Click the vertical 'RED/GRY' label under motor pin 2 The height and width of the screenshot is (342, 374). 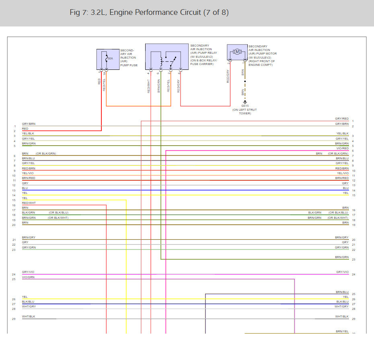click(228, 76)
